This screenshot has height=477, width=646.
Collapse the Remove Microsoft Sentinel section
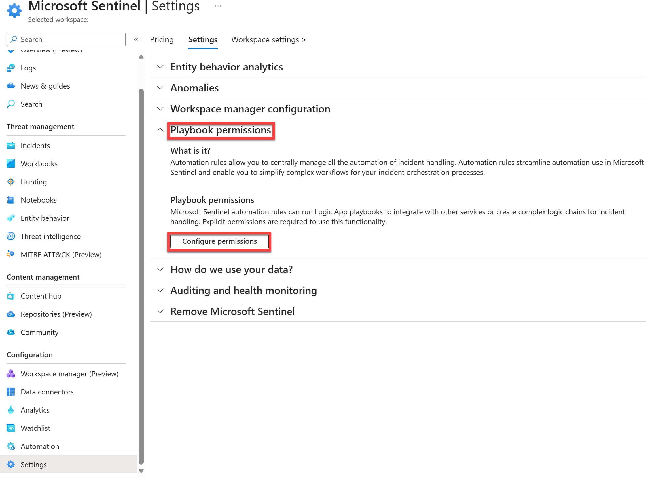[160, 311]
